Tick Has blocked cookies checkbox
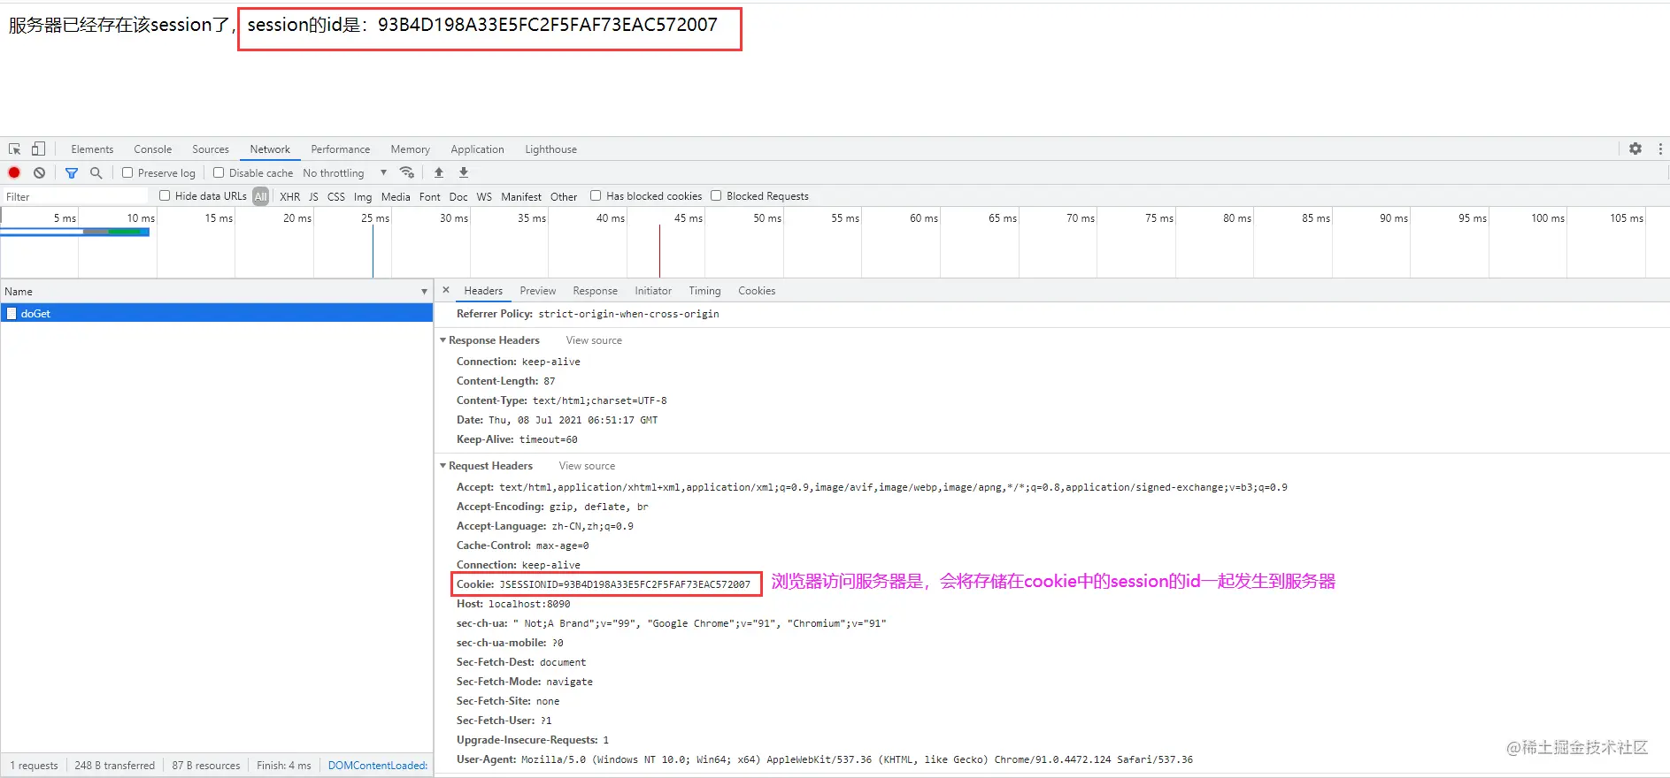The height and width of the screenshot is (778, 1670). pos(596,195)
